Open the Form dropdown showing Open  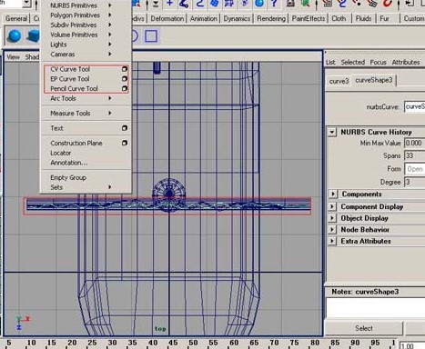click(415, 169)
